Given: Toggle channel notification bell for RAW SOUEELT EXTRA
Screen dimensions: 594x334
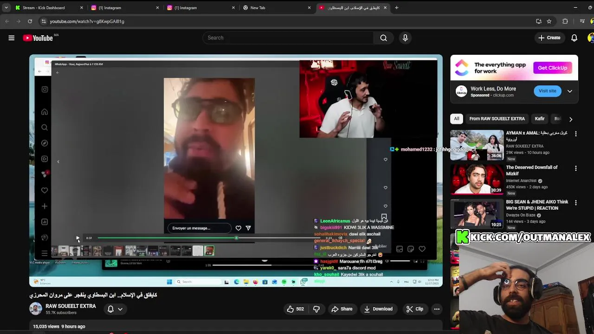Looking at the screenshot, I should [x=110, y=309].
